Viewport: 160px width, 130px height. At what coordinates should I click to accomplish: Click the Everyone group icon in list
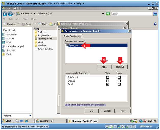[x=68, y=45]
